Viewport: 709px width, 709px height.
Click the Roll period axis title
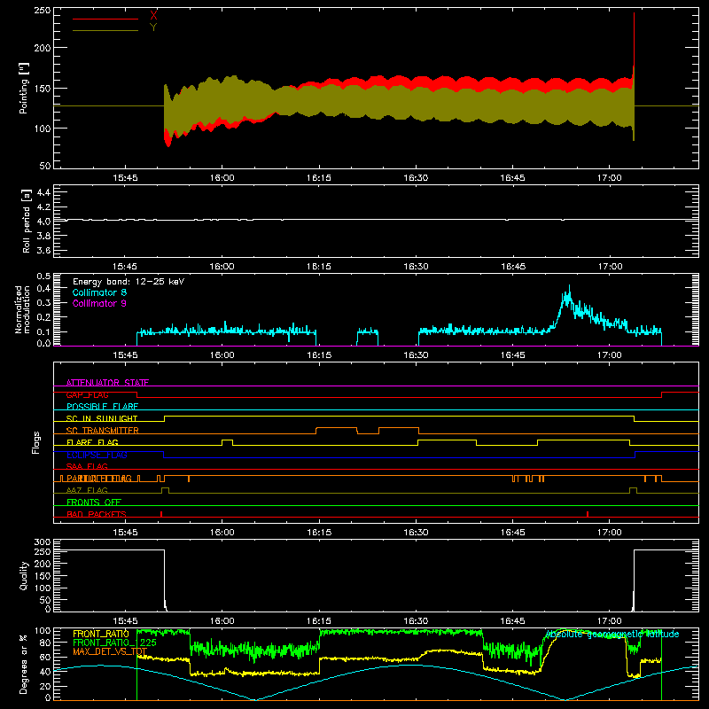click(27, 221)
